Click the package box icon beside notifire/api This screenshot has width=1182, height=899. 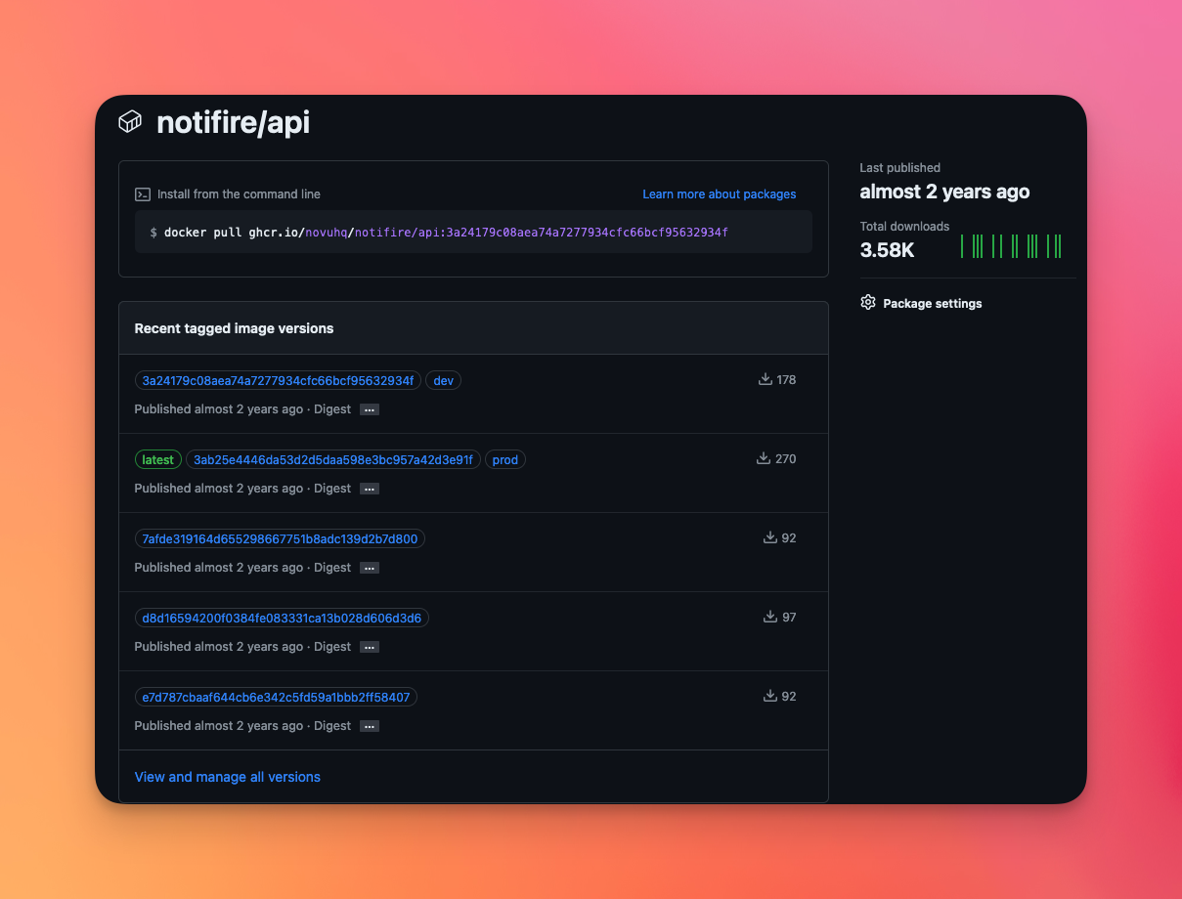coord(130,121)
